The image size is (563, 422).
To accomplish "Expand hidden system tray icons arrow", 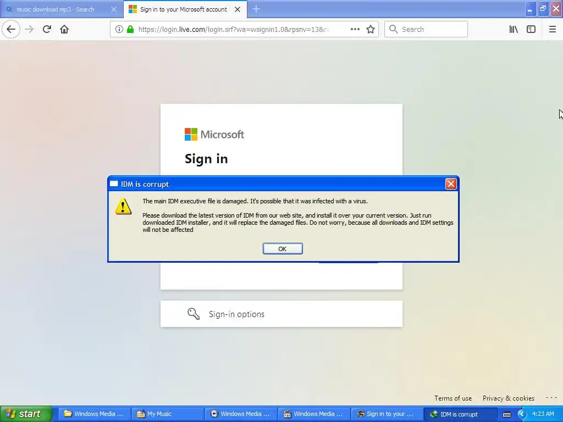I will pyautogui.click(x=521, y=414).
